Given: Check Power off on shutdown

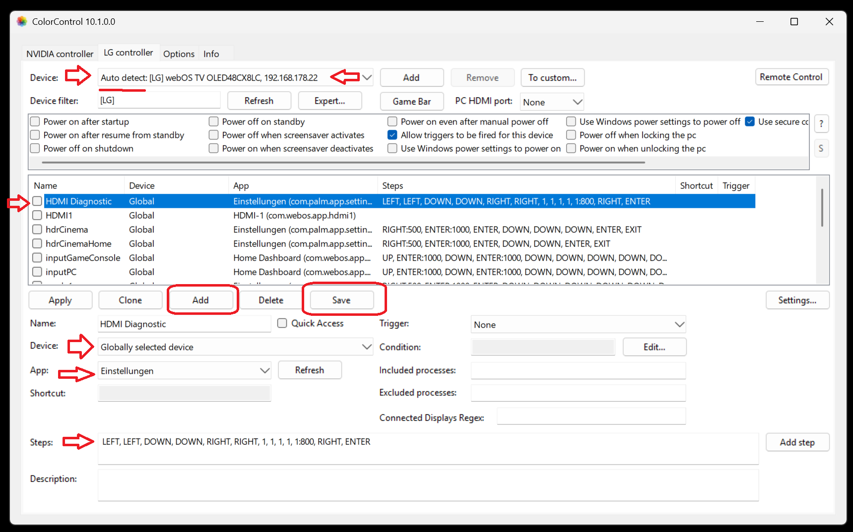Looking at the screenshot, I should tap(35, 148).
